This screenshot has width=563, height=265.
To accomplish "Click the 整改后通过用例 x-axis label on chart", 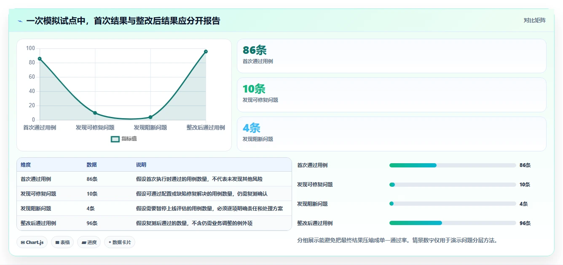I will tap(206, 127).
